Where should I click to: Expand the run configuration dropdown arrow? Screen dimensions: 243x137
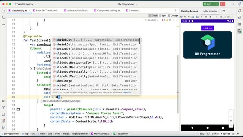point(217,4)
